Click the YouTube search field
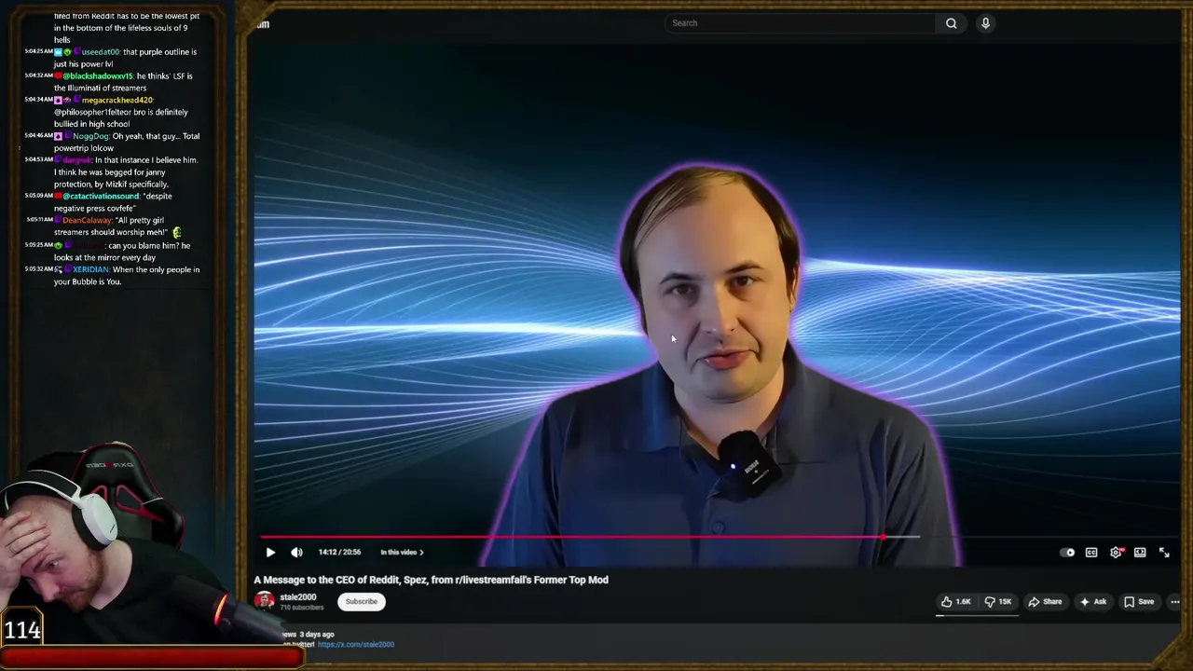The image size is (1193, 671). (x=800, y=23)
